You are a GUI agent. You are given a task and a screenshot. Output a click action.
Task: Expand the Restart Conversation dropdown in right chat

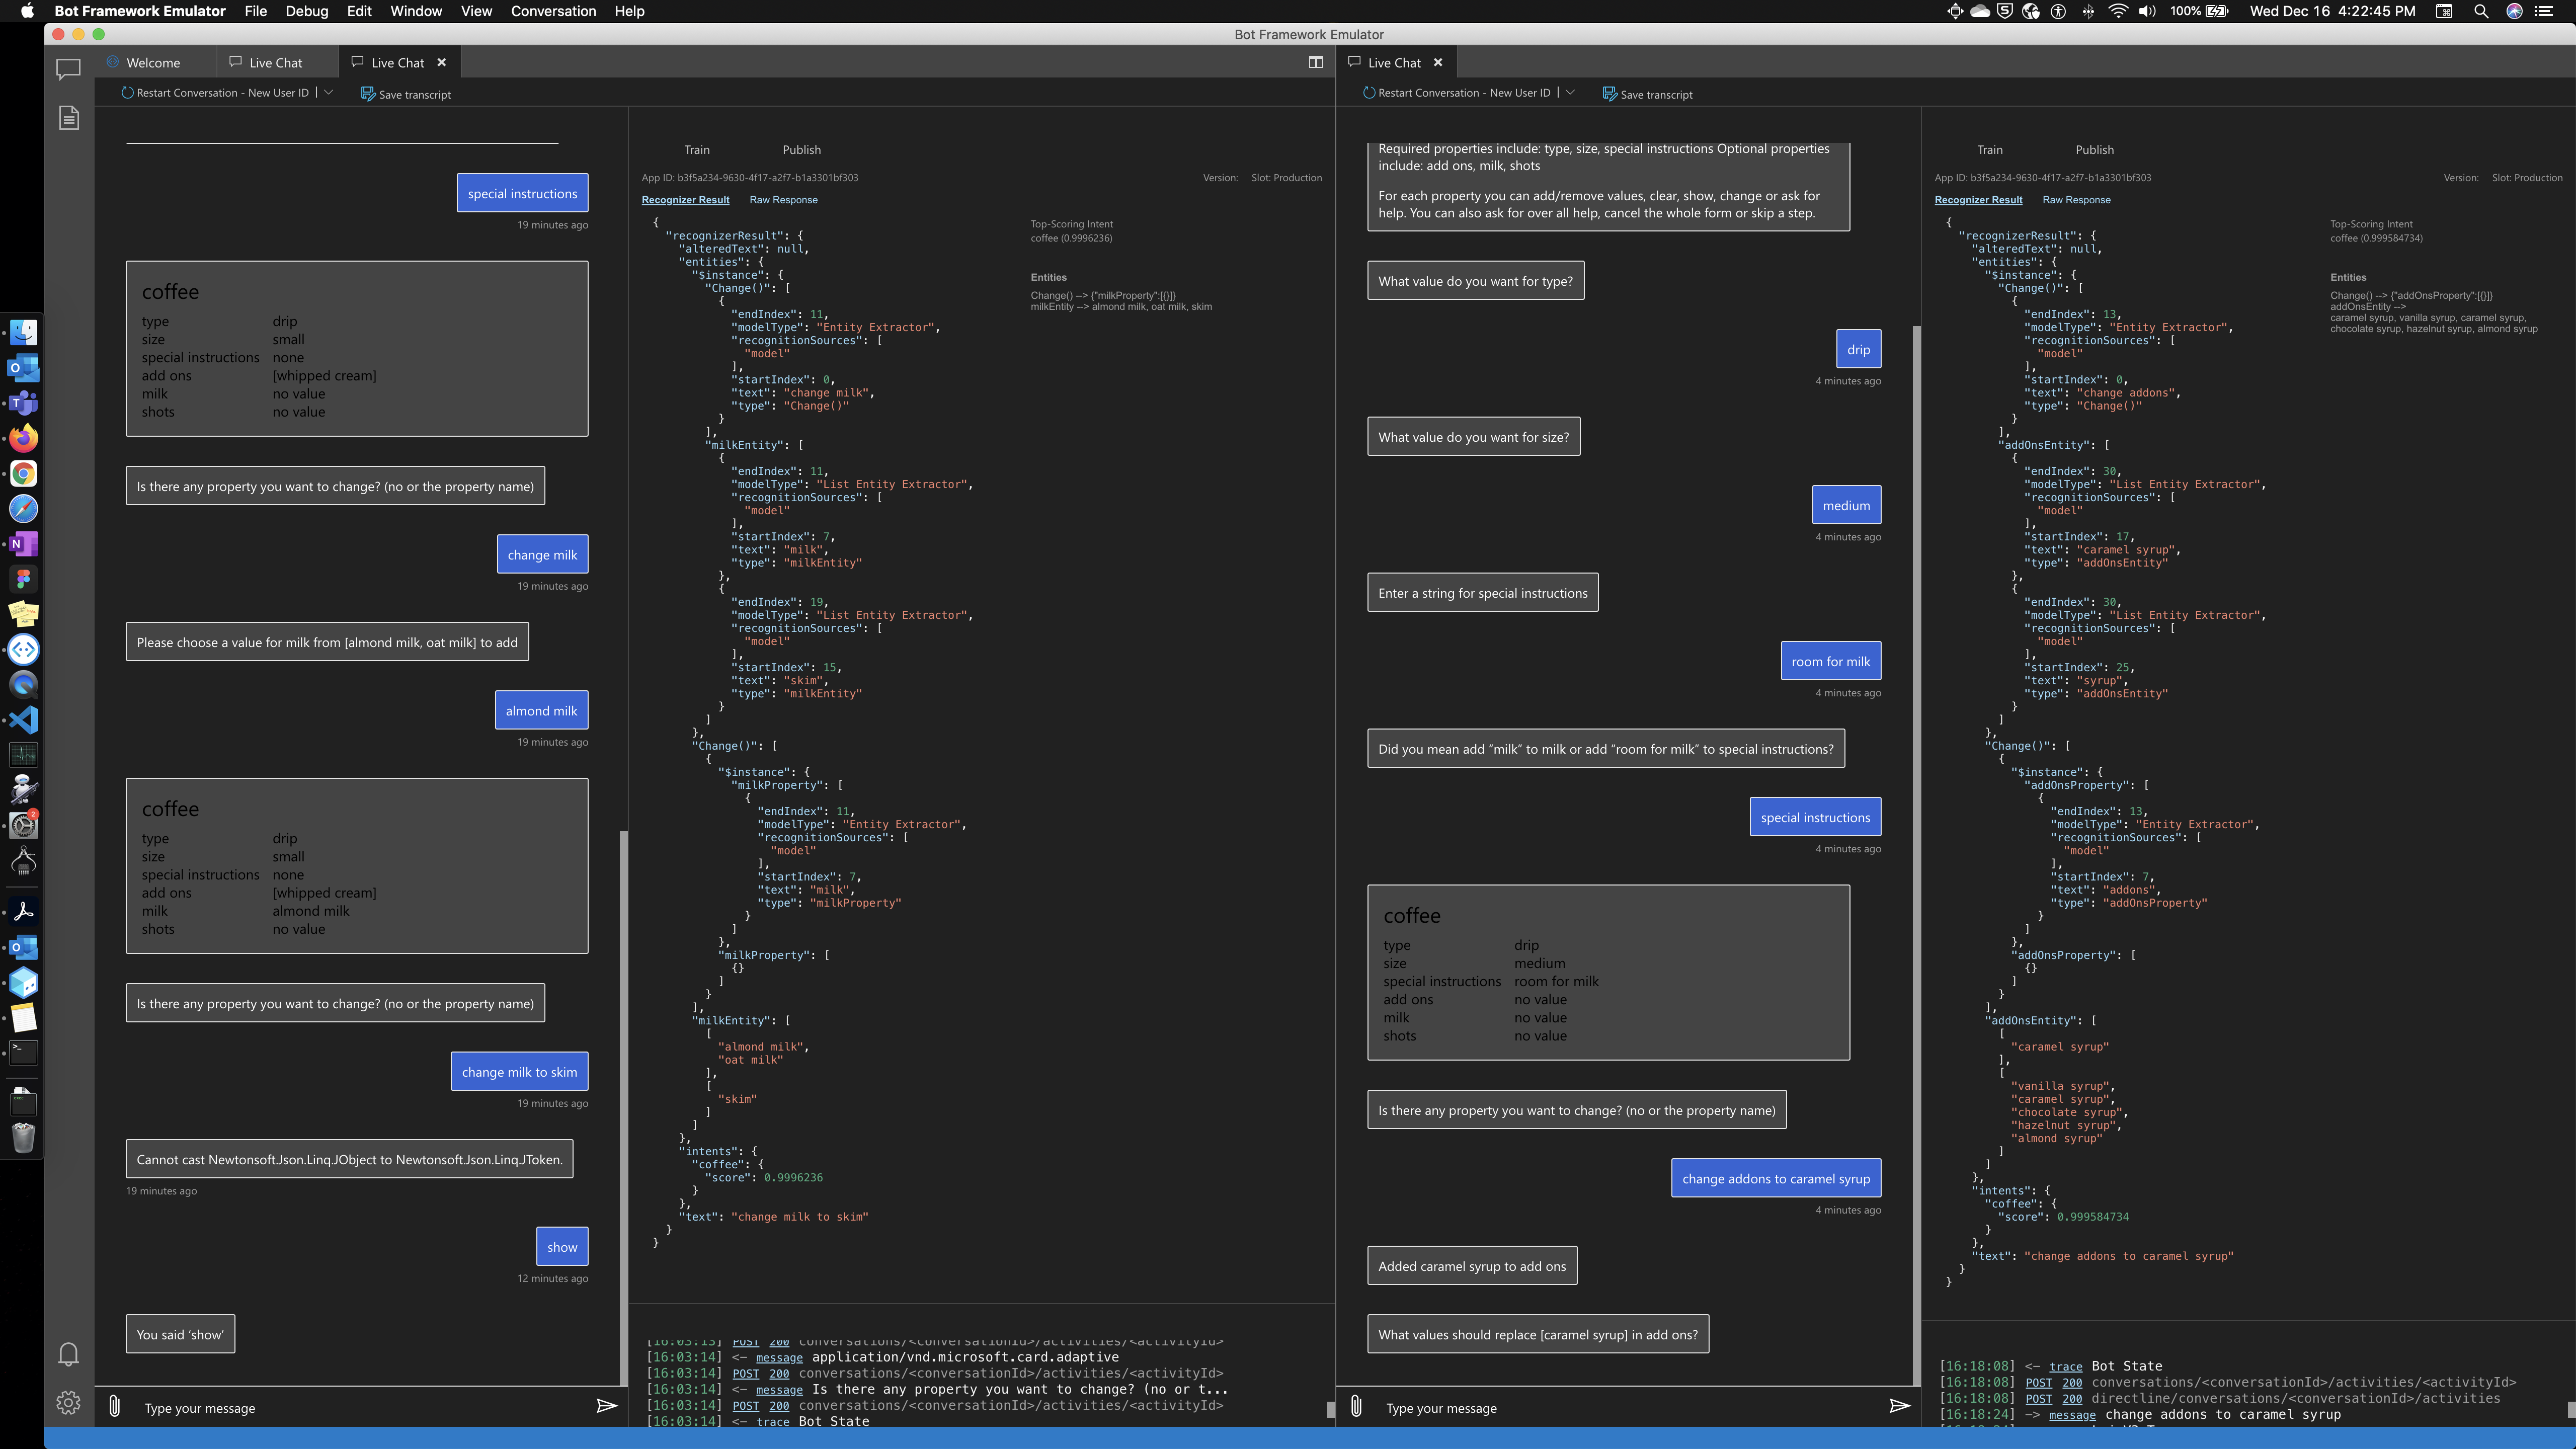pyautogui.click(x=1570, y=92)
